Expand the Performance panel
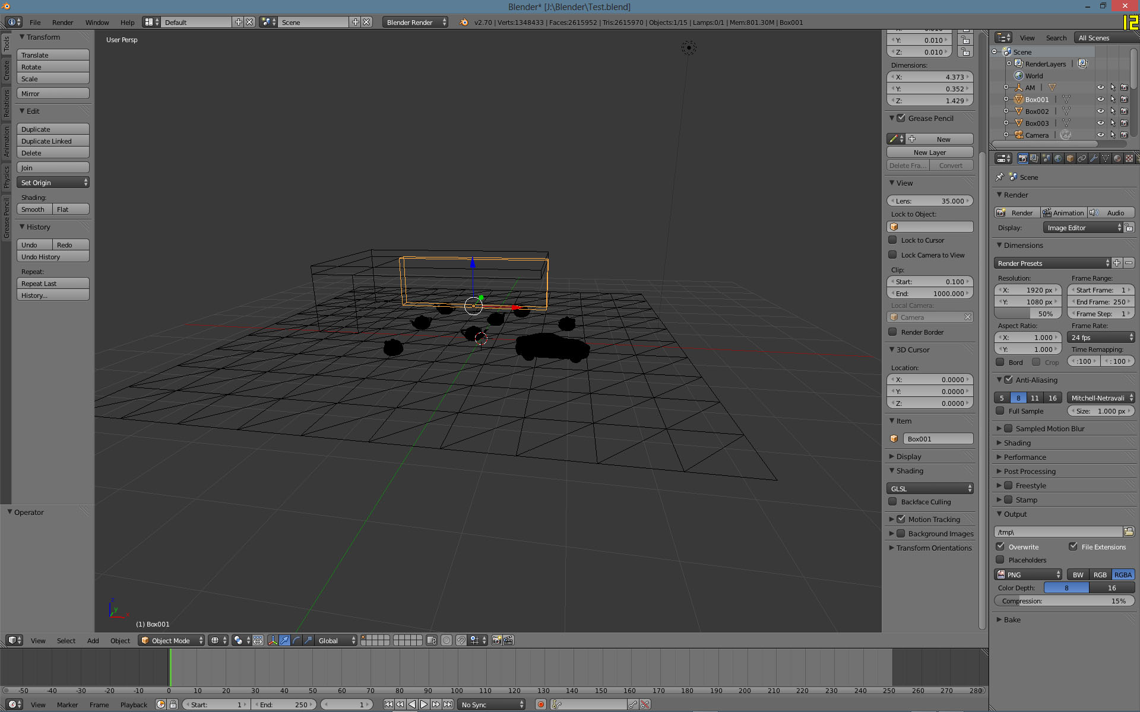The width and height of the screenshot is (1140, 712). tap(1025, 457)
